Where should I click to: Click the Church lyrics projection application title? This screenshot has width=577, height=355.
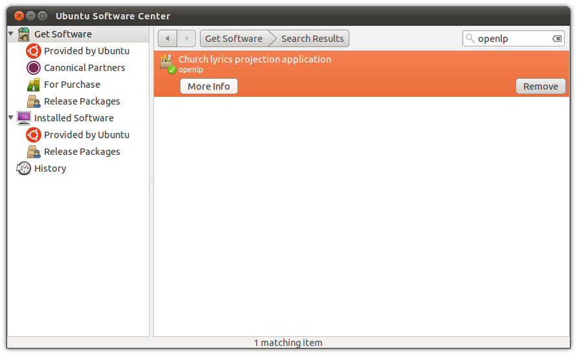[255, 59]
